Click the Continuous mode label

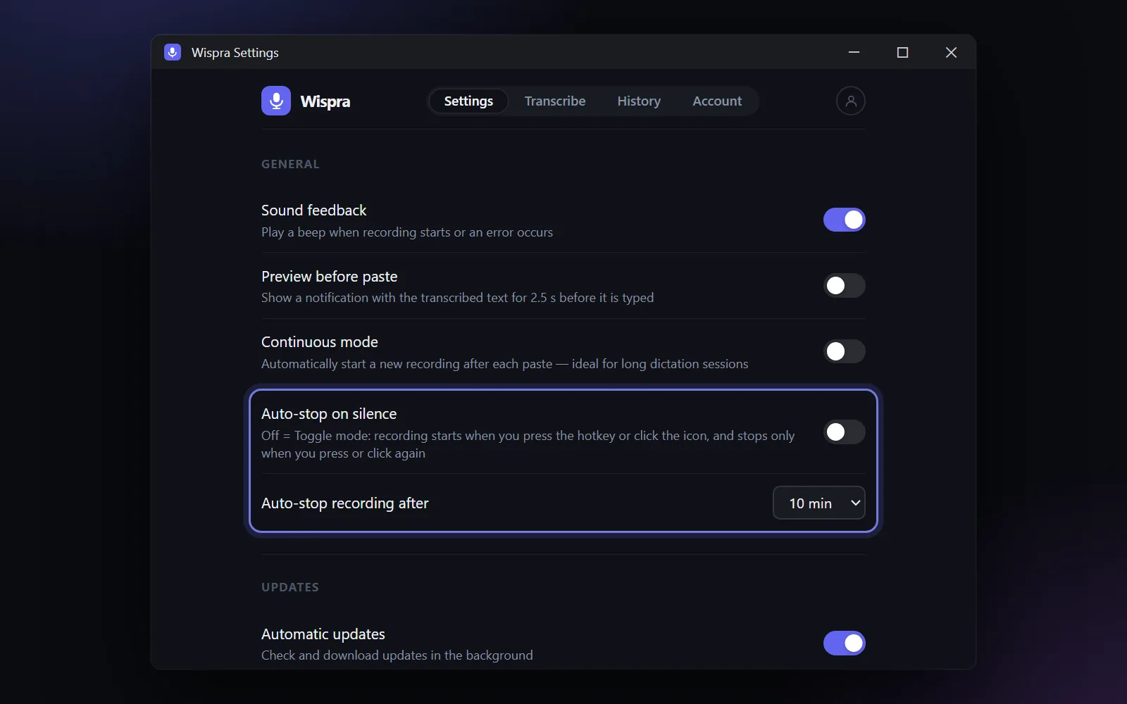[x=320, y=342]
